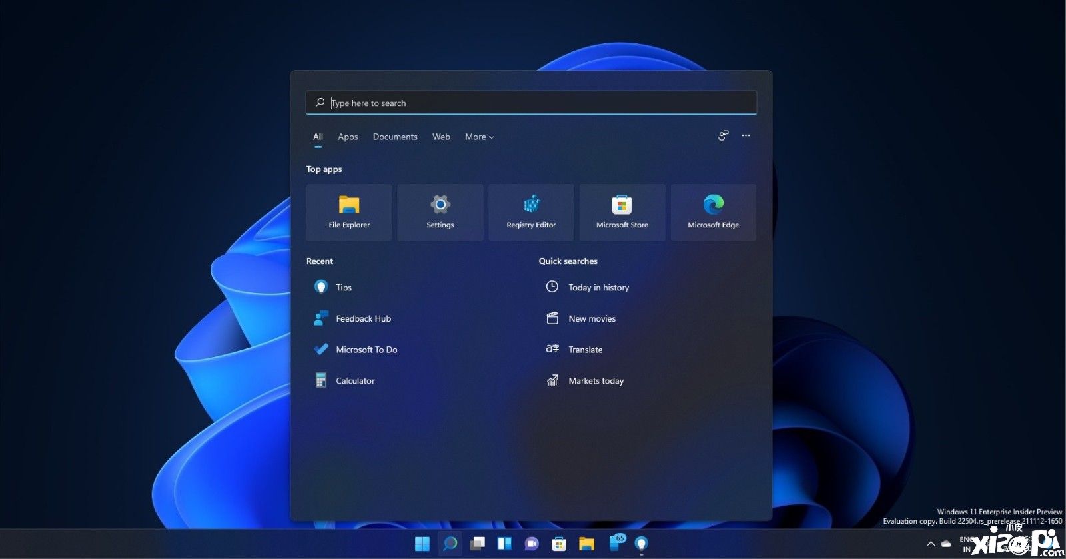1066x559 pixels.
Task: Open Task View from the taskbar
Action: tap(478, 544)
